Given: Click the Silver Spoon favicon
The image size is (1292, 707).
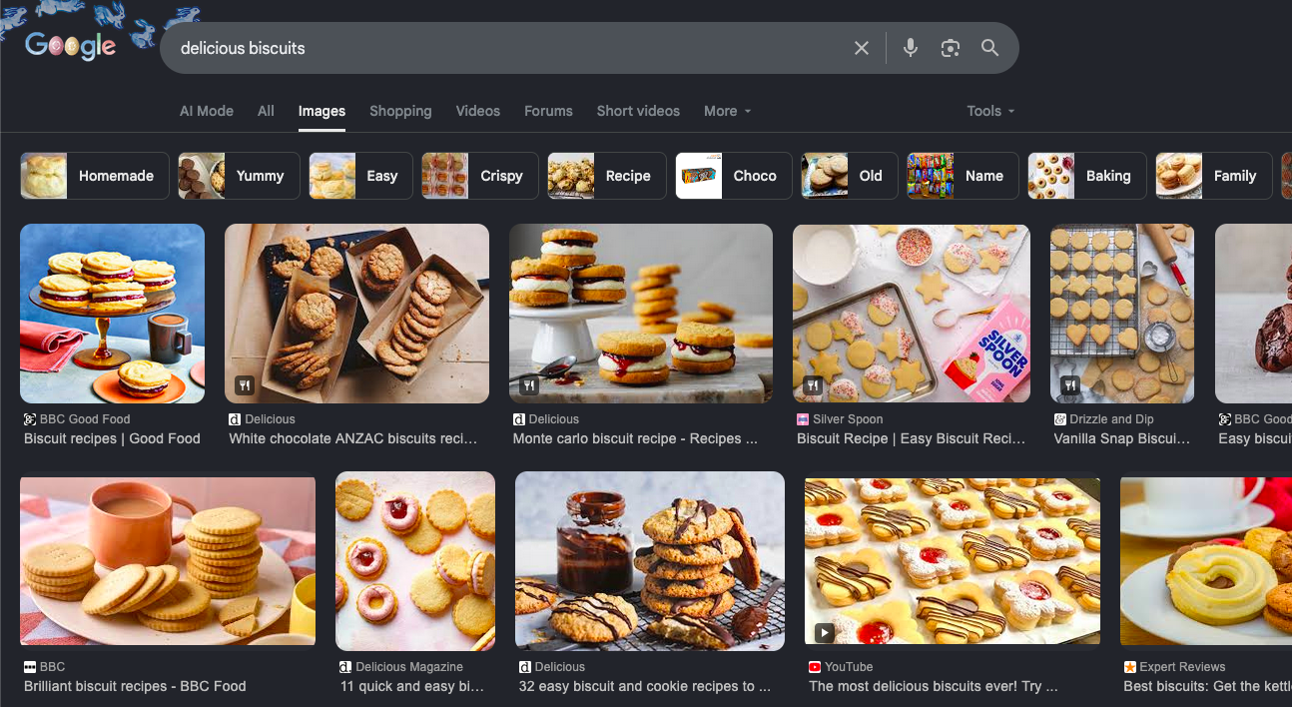Looking at the screenshot, I should tap(803, 419).
